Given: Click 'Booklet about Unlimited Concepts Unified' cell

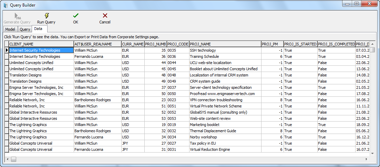Looking at the screenshot, I should click(225, 69).
